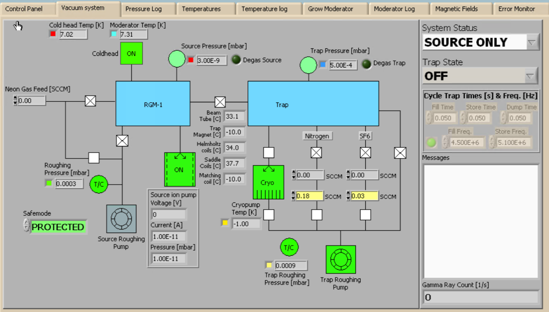Screen dimensions: 549x312
Task: Toggle the Coldhead ON switch
Action: pyautogui.click(x=131, y=53)
